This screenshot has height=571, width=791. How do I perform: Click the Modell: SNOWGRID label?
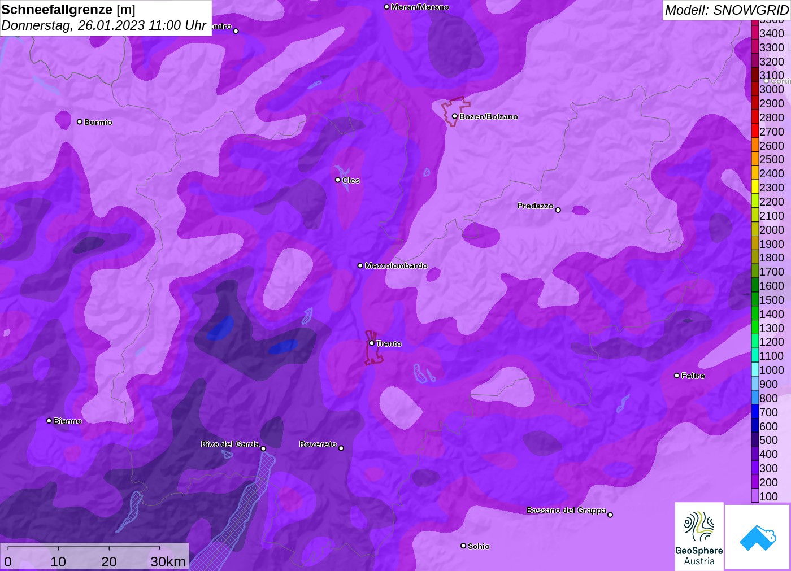[727, 10]
